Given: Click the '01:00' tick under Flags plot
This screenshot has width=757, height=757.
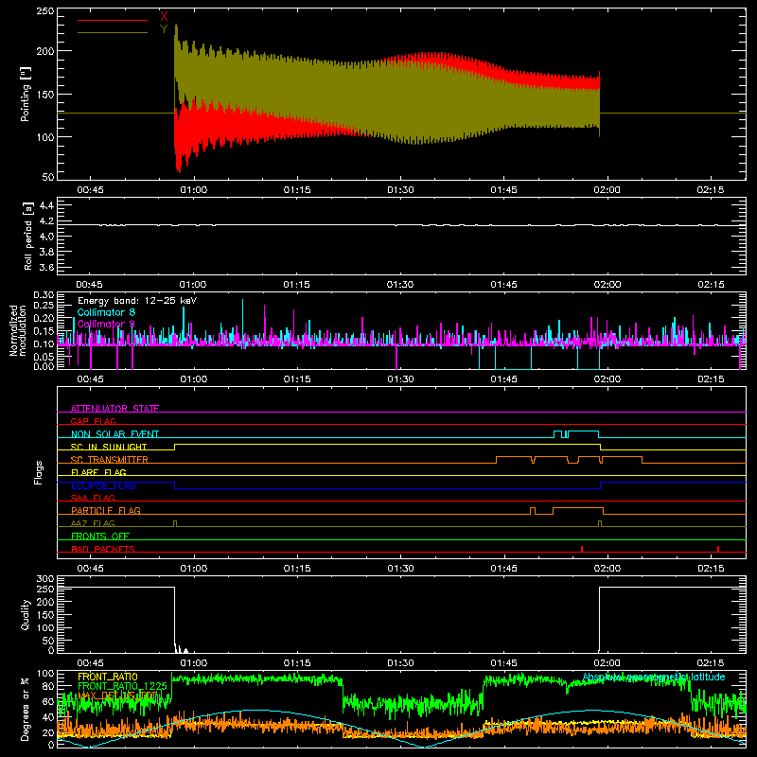Looking at the screenshot, I should click(x=194, y=569).
